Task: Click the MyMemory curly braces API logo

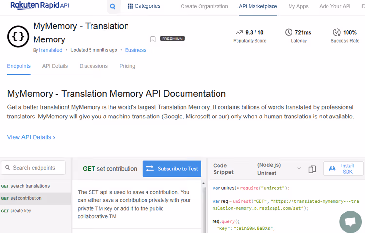Action: (18, 37)
